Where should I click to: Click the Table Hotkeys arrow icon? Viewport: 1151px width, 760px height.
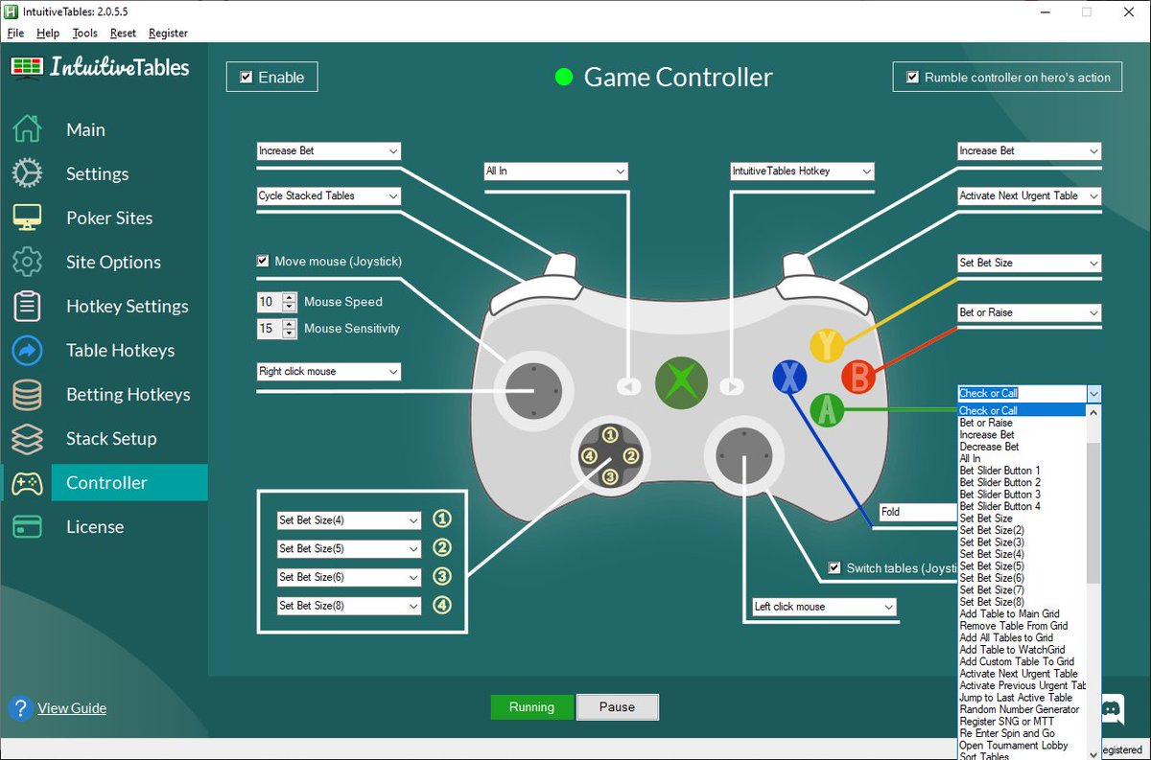pos(27,350)
